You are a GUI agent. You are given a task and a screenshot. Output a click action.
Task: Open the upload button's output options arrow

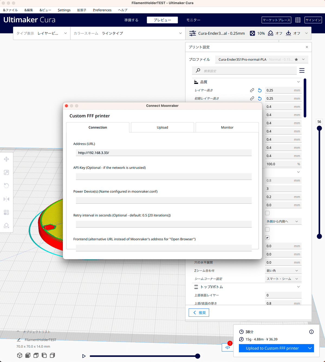click(x=310, y=348)
